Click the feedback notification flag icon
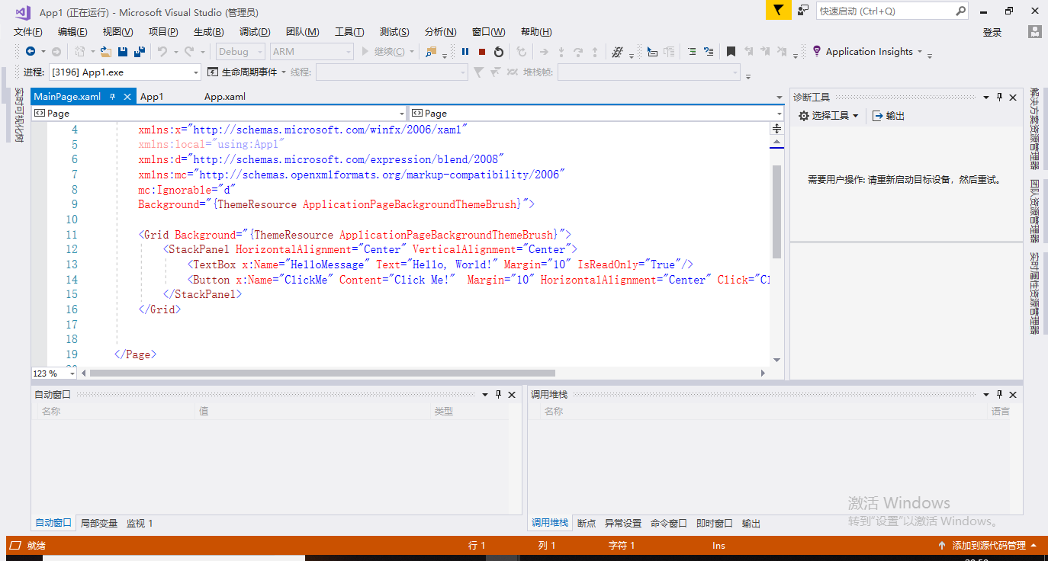This screenshot has width=1048, height=561. 778,10
